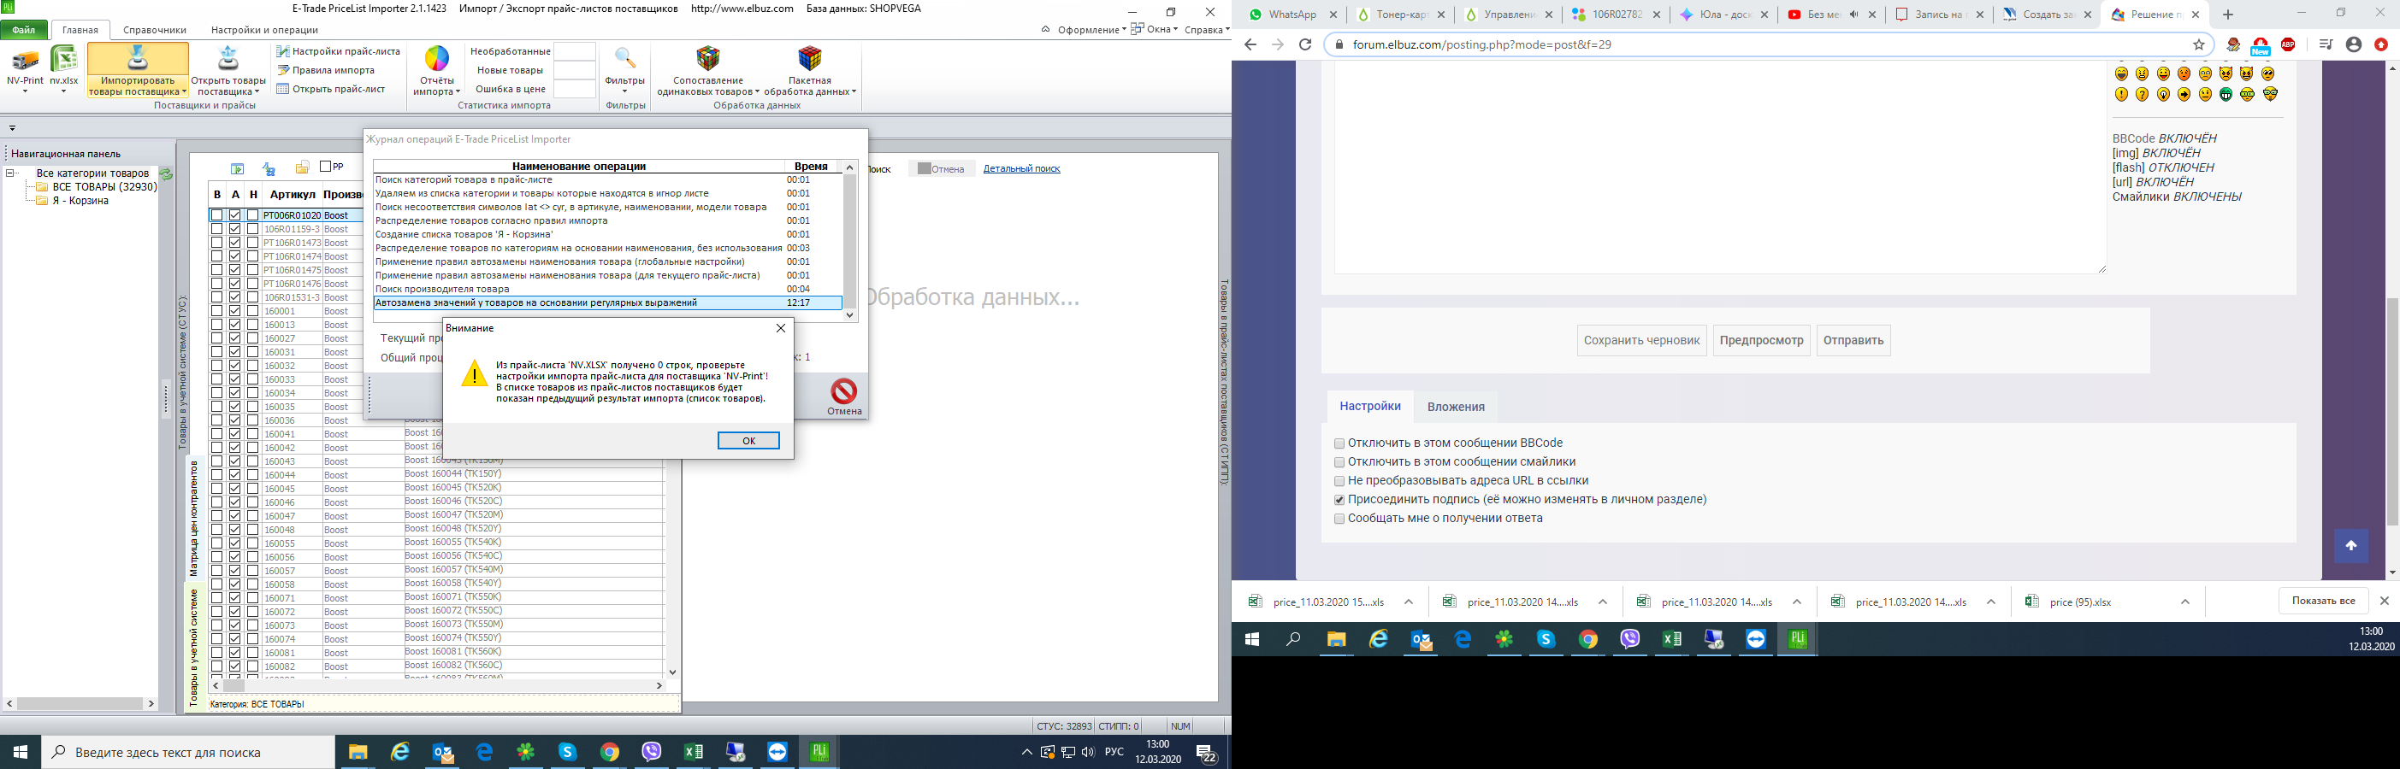Click the 'Фильтры' magnifier icon
2400x769 pixels.
[625, 59]
